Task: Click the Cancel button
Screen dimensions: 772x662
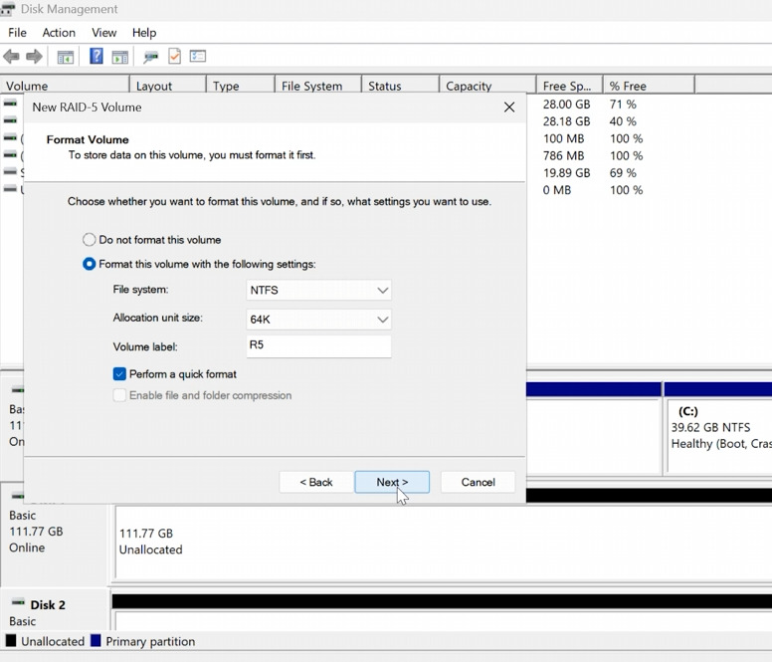Action: coord(479,482)
